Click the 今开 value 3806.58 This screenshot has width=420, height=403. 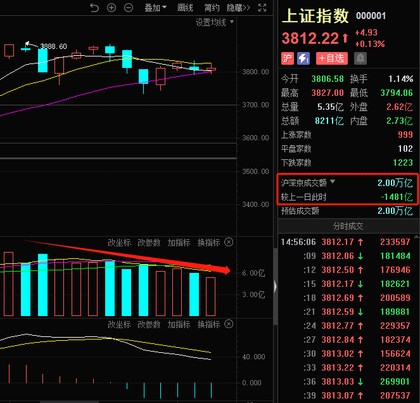click(328, 79)
